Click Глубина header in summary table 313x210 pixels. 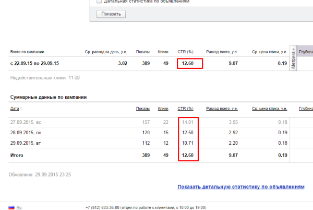click(x=306, y=109)
